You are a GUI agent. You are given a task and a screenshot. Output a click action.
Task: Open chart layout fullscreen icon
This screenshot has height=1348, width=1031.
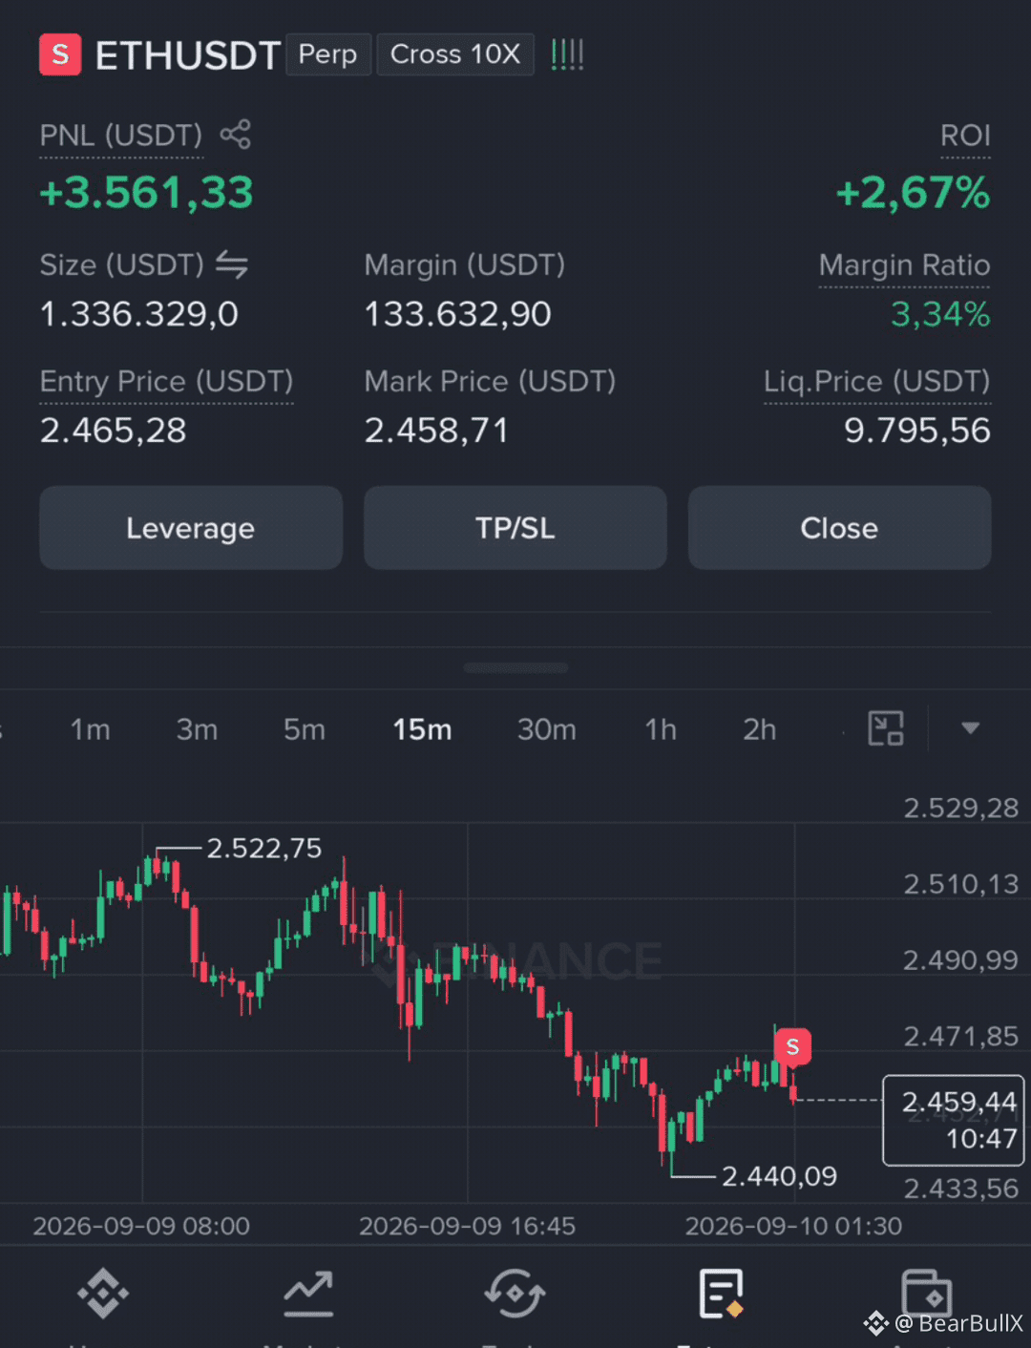886,728
